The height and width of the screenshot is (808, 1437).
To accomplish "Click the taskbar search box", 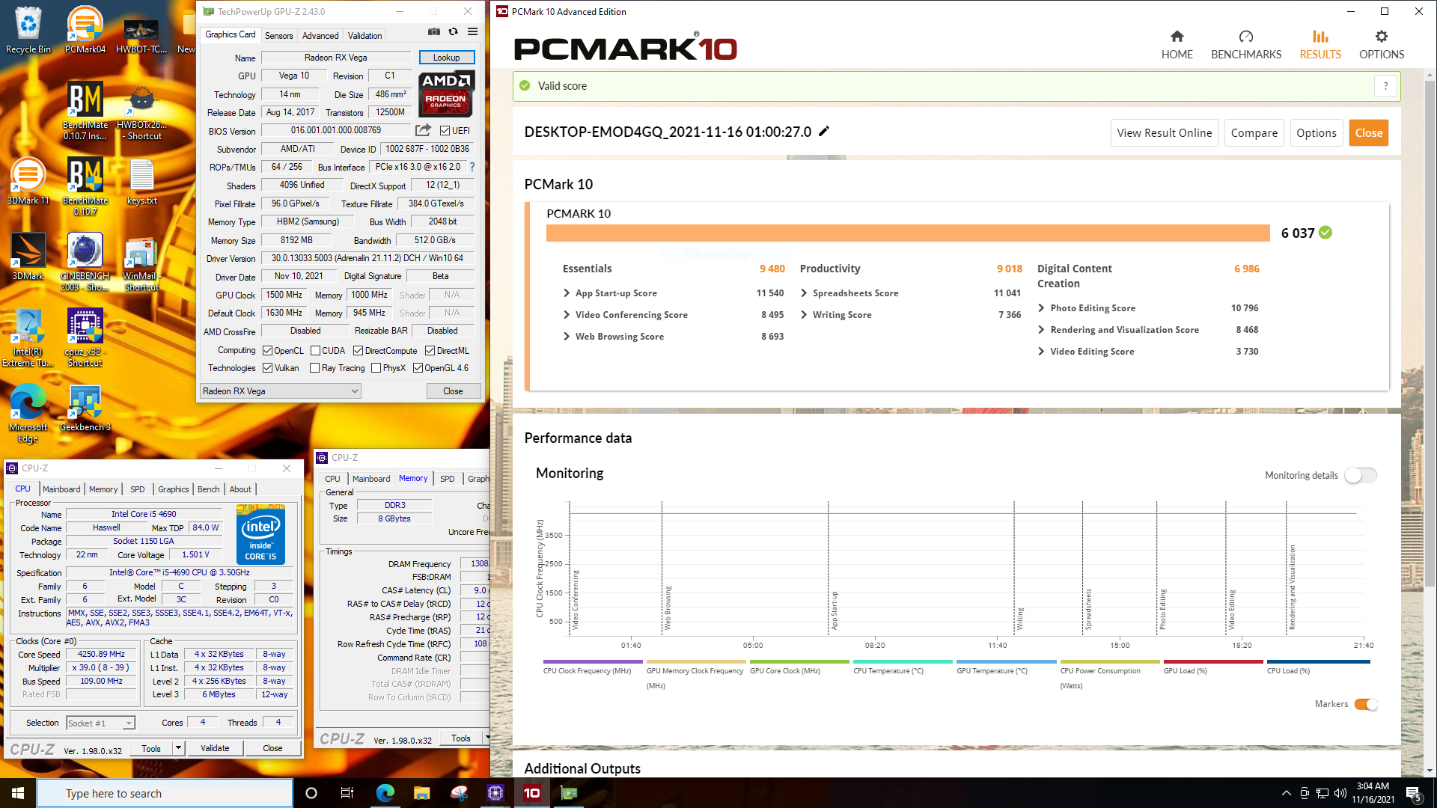I will 165,793.
